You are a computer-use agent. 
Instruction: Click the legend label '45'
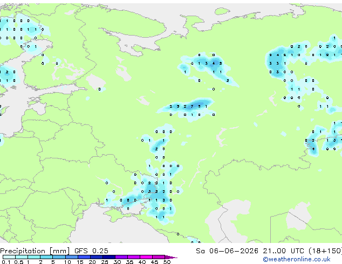coord(154,262)
